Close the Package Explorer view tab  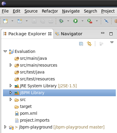pos(50,34)
